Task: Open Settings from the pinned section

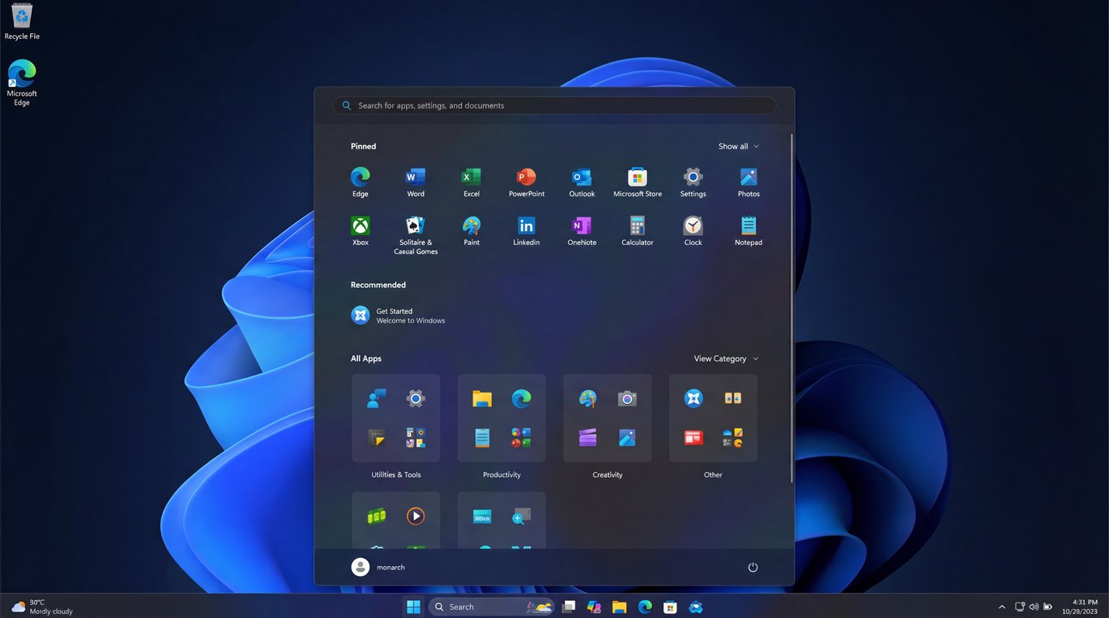Action: click(693, 180)
